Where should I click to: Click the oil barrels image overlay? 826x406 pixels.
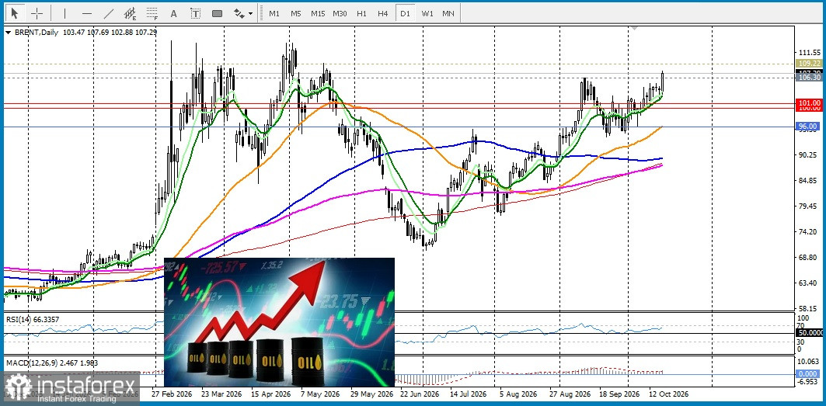tap(279, 322)
